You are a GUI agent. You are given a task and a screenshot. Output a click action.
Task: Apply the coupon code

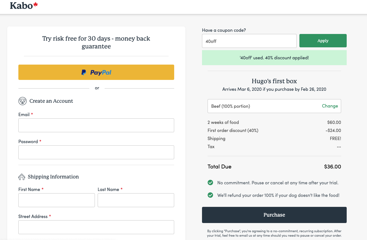323,41
